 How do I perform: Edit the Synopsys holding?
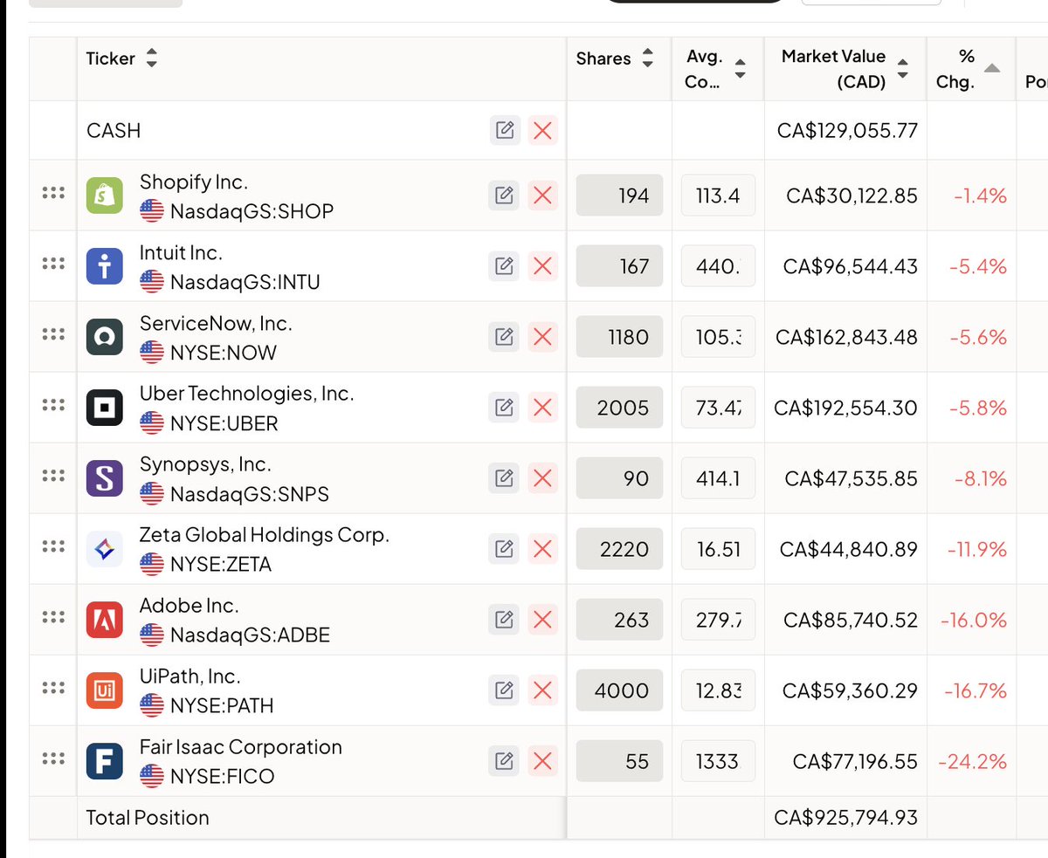[504, 478]
